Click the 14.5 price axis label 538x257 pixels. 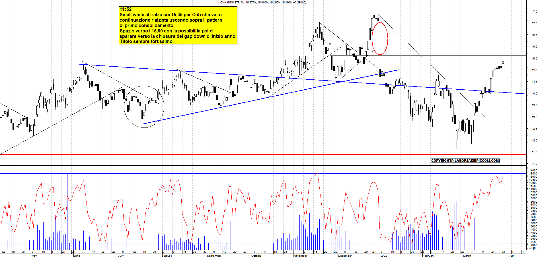pos(534,82)
